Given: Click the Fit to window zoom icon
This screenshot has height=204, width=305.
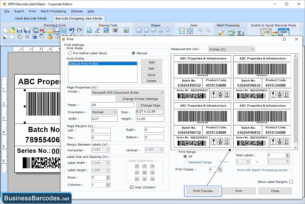Looking at the screenshot, I should click(190, 31).
